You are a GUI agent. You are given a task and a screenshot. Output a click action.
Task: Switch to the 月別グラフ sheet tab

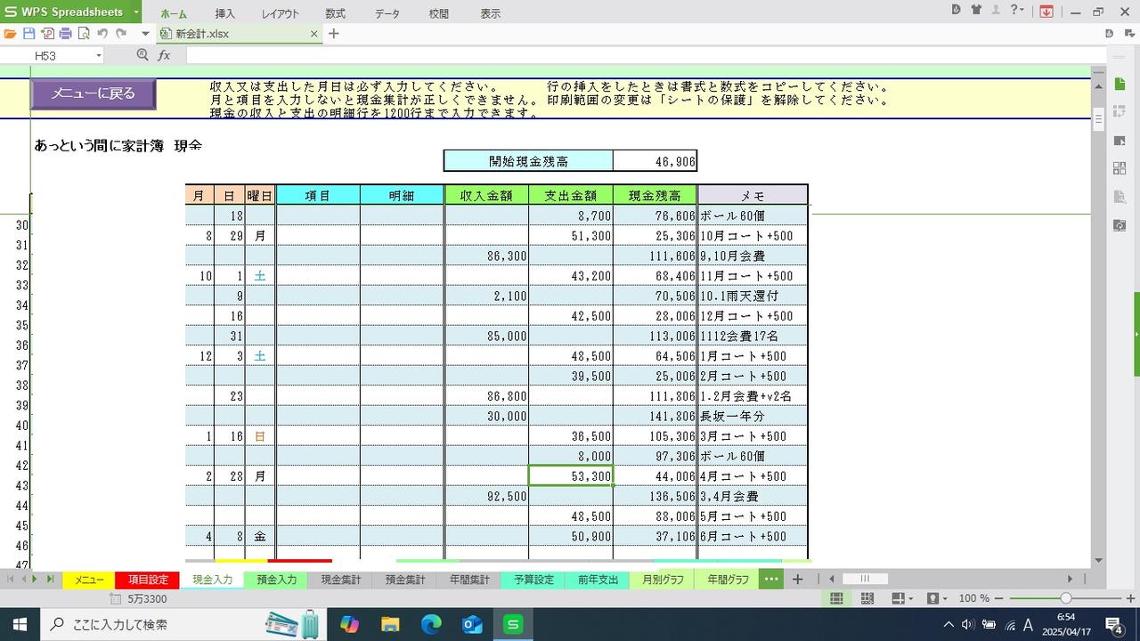(663, 580)
